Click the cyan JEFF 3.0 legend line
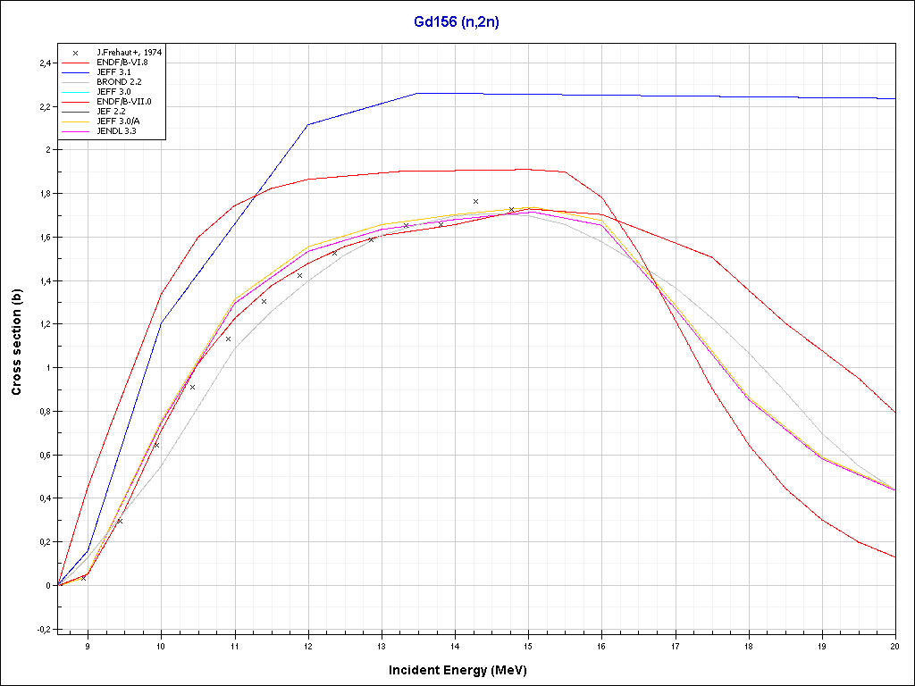915x686 pixels. (76, 91)
